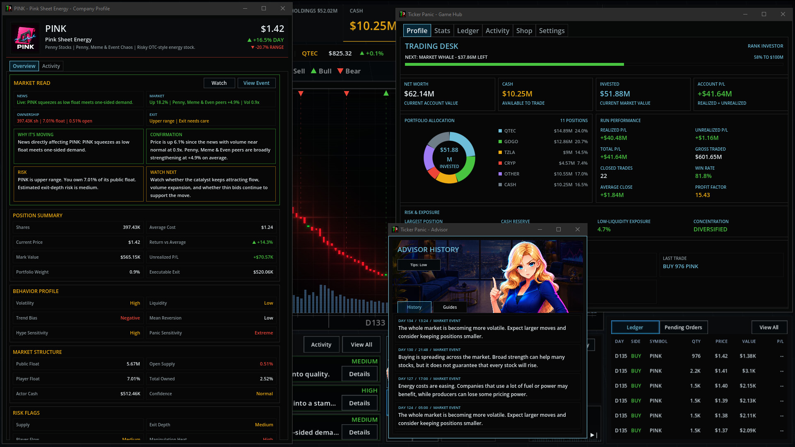Click the green up arrow next to QTEC +0.1%
This screenshot has height=447, width=795.
coord(362,53)
